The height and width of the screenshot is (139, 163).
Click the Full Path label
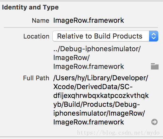pos(36,78)
